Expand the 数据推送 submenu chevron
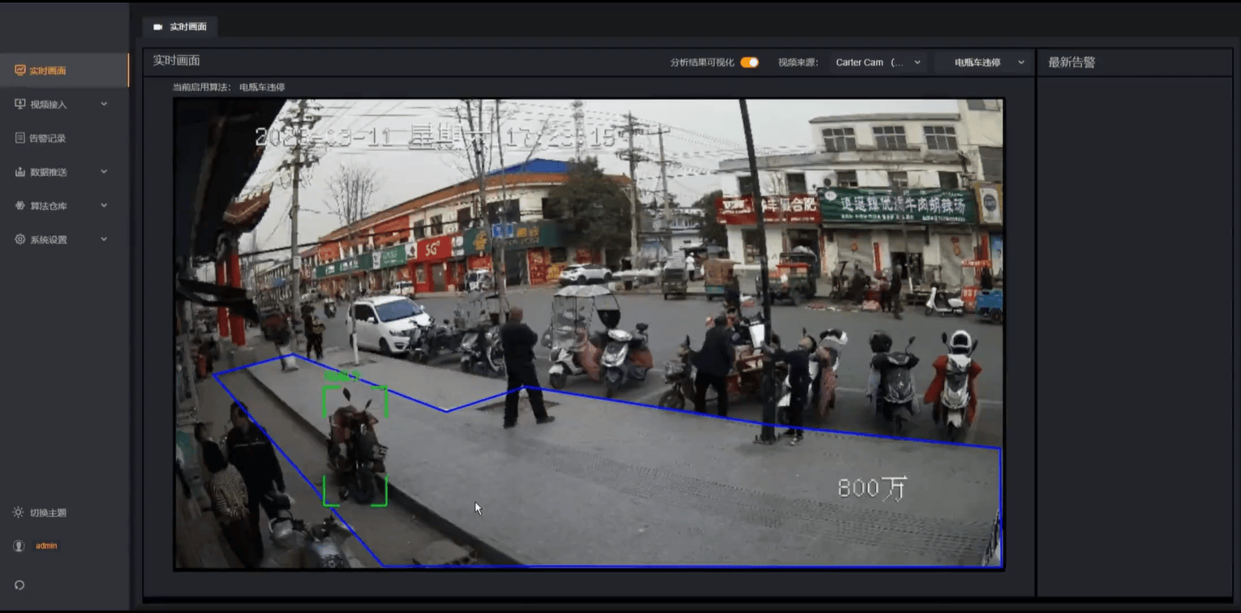Image resolution: width=1241 pixels, height=613 pixels. [x=104, y=172]
